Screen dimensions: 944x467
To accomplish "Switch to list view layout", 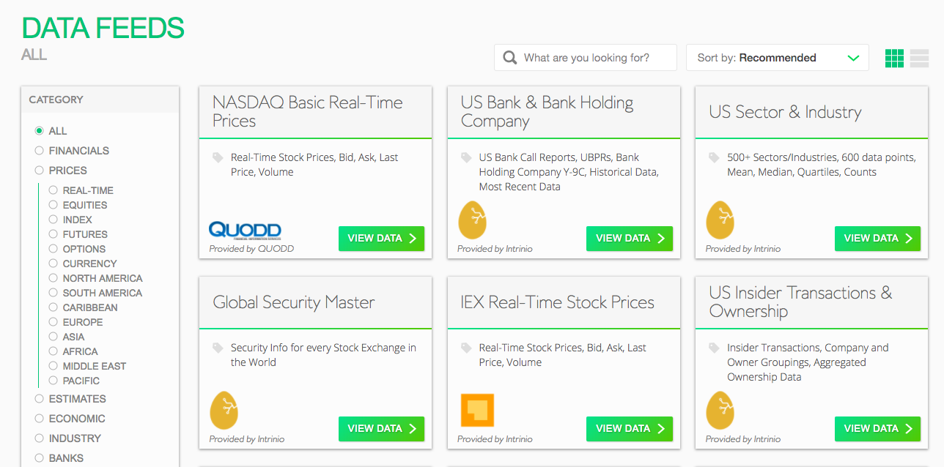I will [x=919, y=59].
